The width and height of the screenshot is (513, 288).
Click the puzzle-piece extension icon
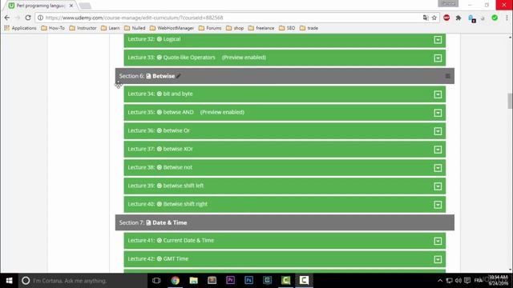click(x=458, y=18)
